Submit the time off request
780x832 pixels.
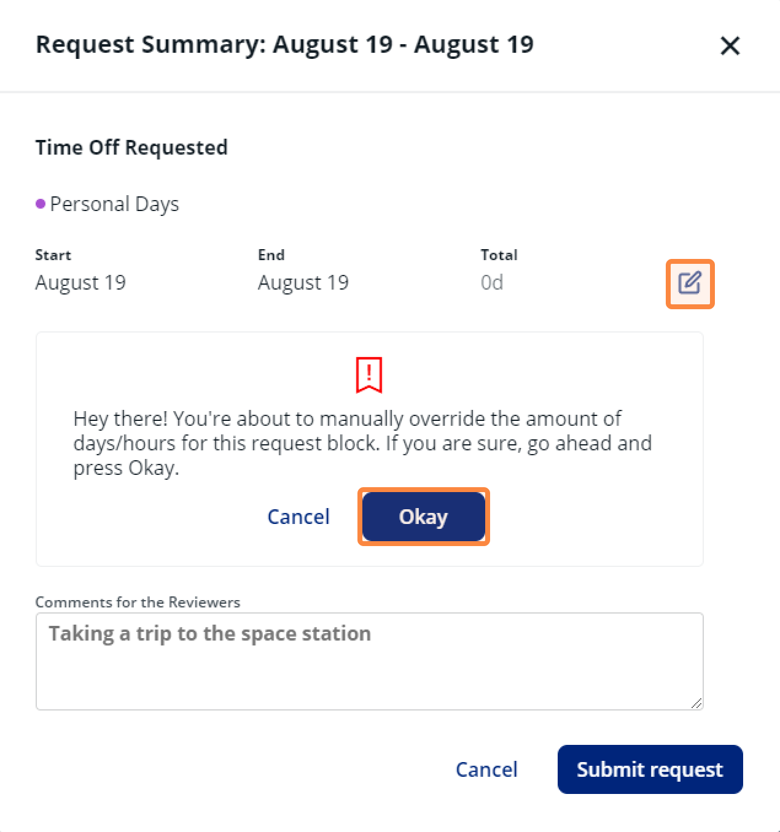(650, 769)
